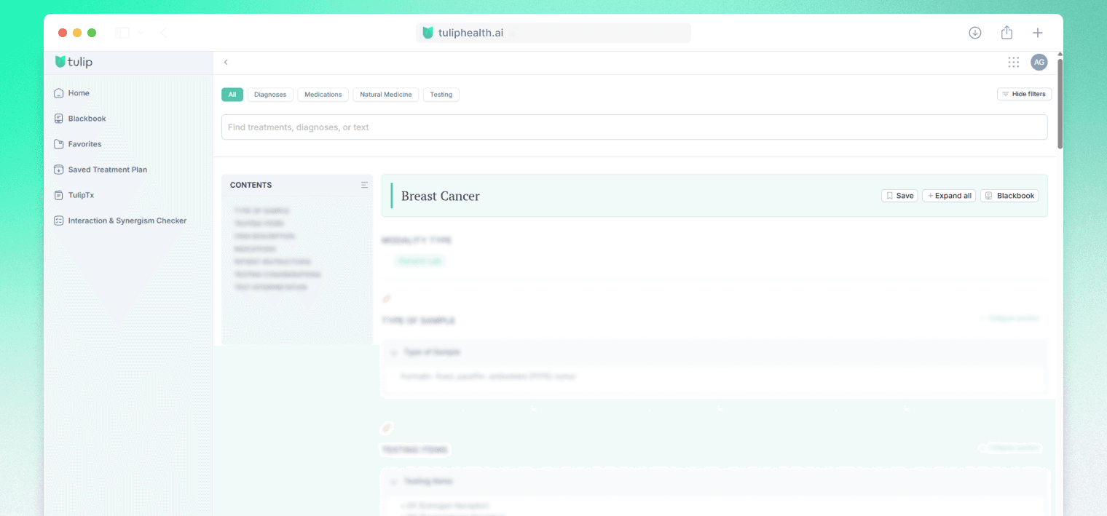Open a new browser tab with plus
The width and height of the screenshot is (1107, 516).
pyautogui.click(x=1038, y=33)
